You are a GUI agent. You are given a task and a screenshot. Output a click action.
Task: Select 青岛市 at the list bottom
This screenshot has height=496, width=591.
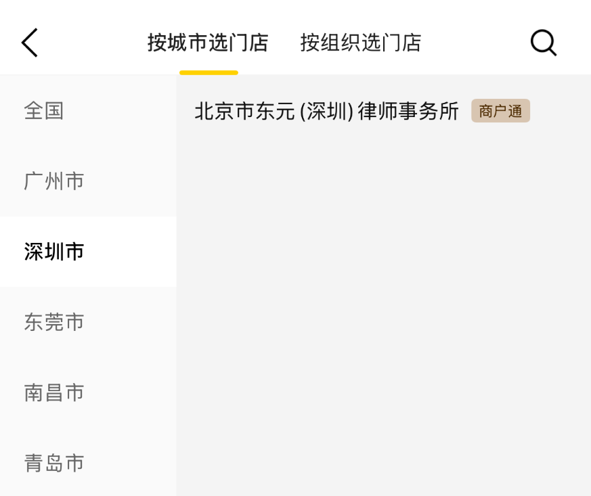(x=54, y=463)
